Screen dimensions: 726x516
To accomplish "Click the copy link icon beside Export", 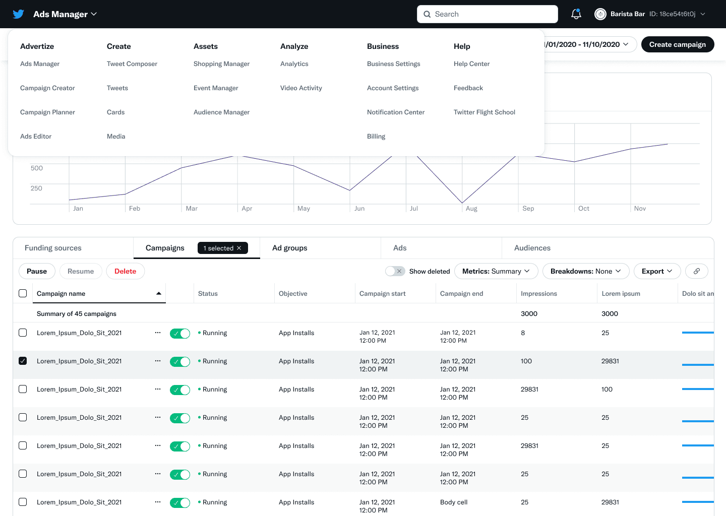I will tap(696, 271).
